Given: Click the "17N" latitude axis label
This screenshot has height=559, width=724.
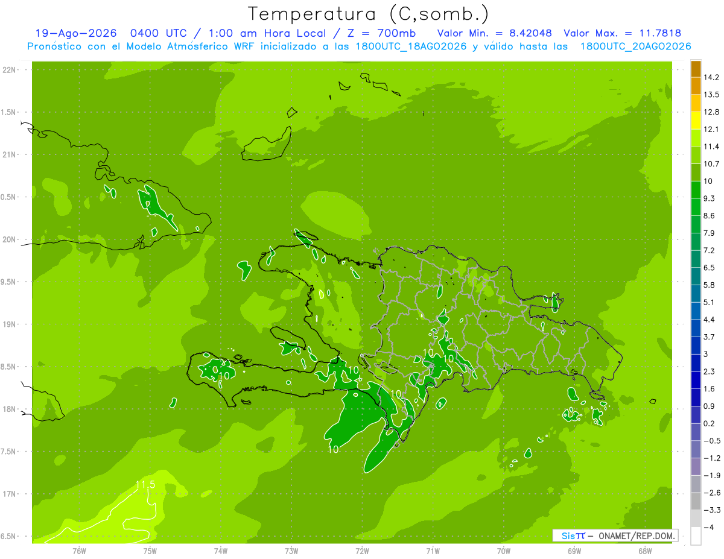Looking at the screenshot, I should (9, 494).
